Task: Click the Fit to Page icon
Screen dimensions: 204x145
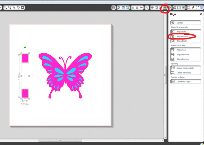Action: (x=22, y=8)
